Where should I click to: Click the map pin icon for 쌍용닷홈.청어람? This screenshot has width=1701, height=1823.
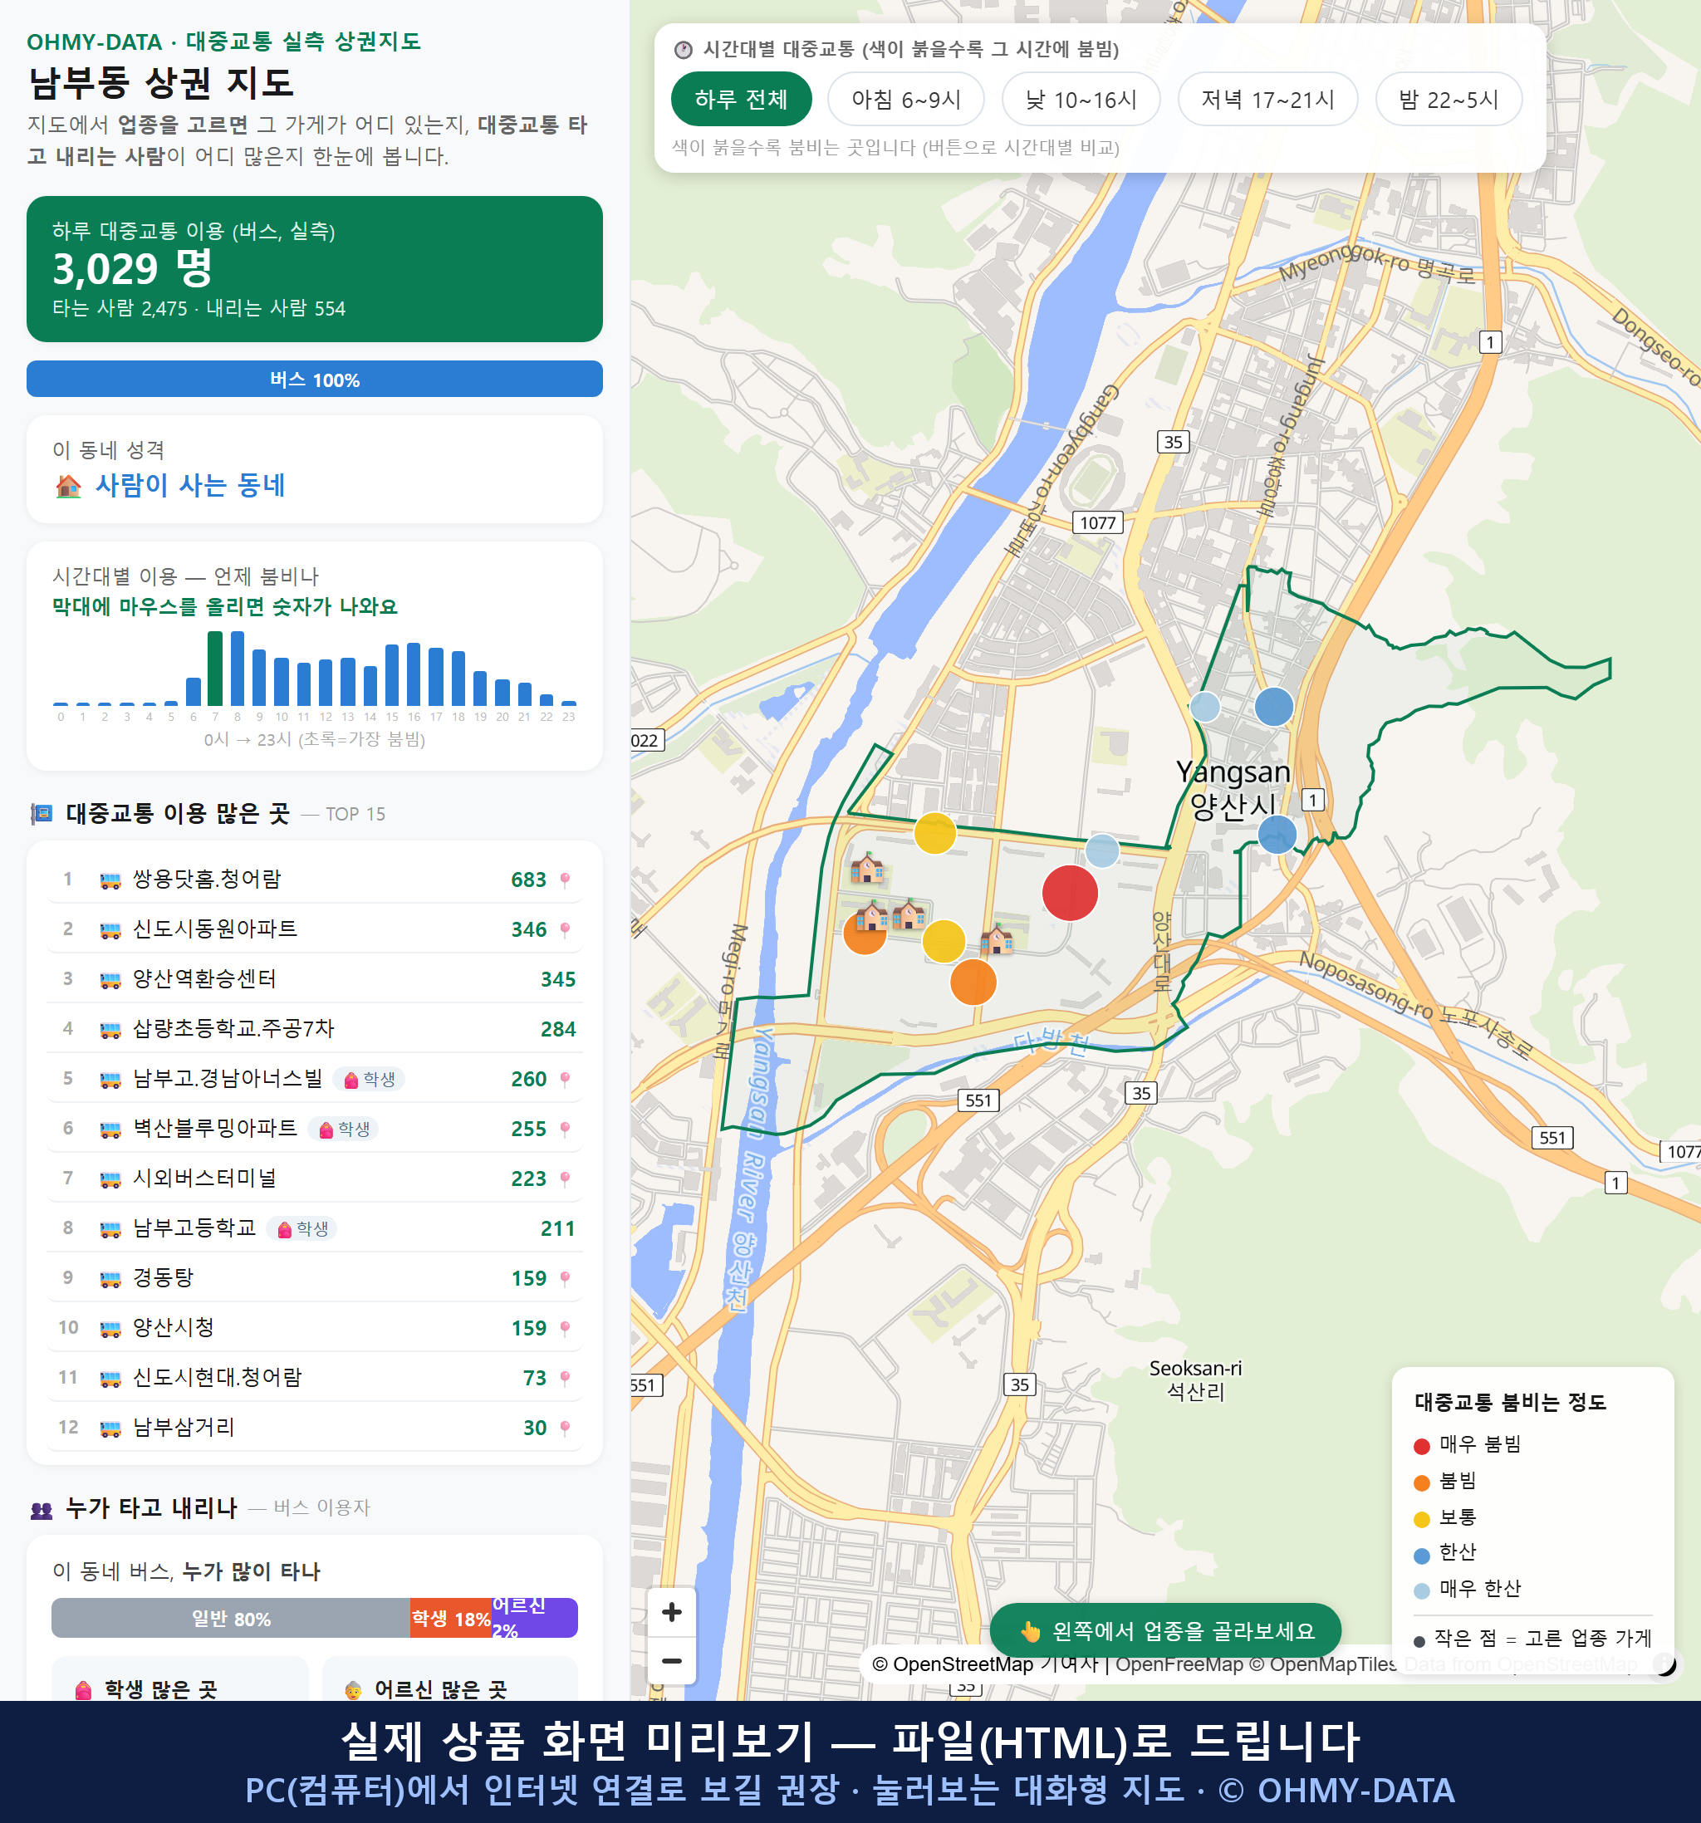click(565, 880)
